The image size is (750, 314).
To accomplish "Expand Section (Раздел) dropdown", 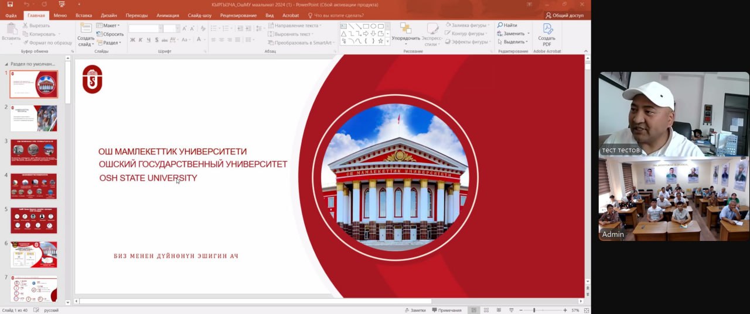I will tap(109, 43).
